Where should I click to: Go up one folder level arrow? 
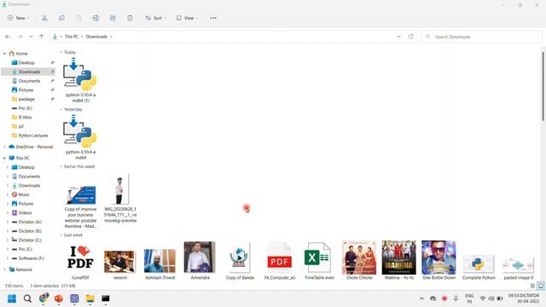pyautogui.click(x=42, y=37)
